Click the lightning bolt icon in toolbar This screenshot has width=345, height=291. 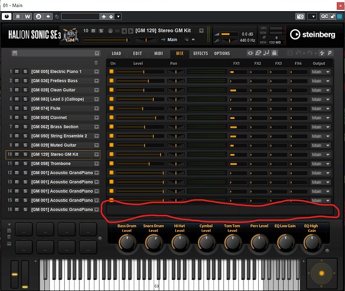tap(322, 53)
